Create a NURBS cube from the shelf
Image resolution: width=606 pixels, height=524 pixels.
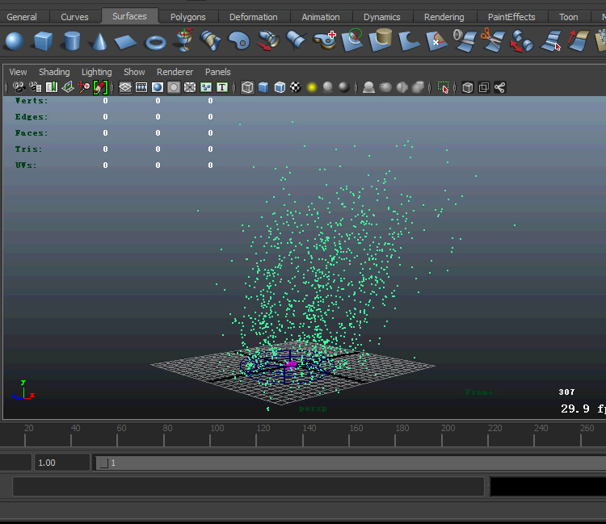[x=43, y=41]
